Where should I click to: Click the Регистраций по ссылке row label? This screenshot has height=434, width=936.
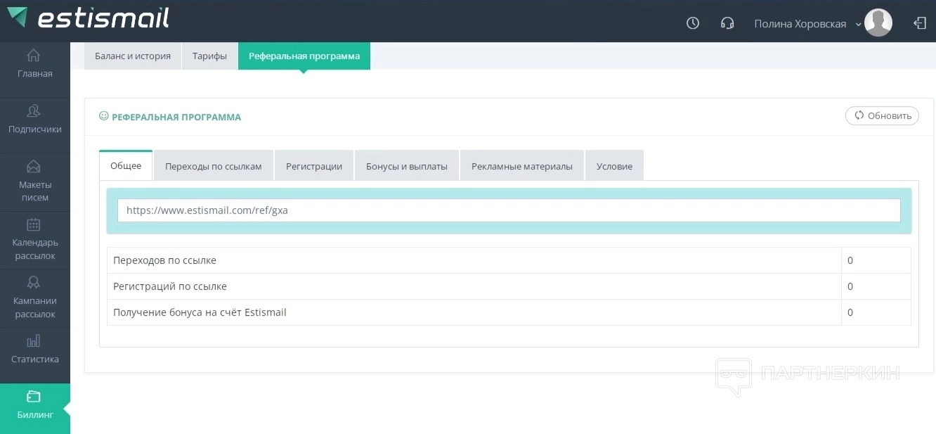[x=170, y=286]
